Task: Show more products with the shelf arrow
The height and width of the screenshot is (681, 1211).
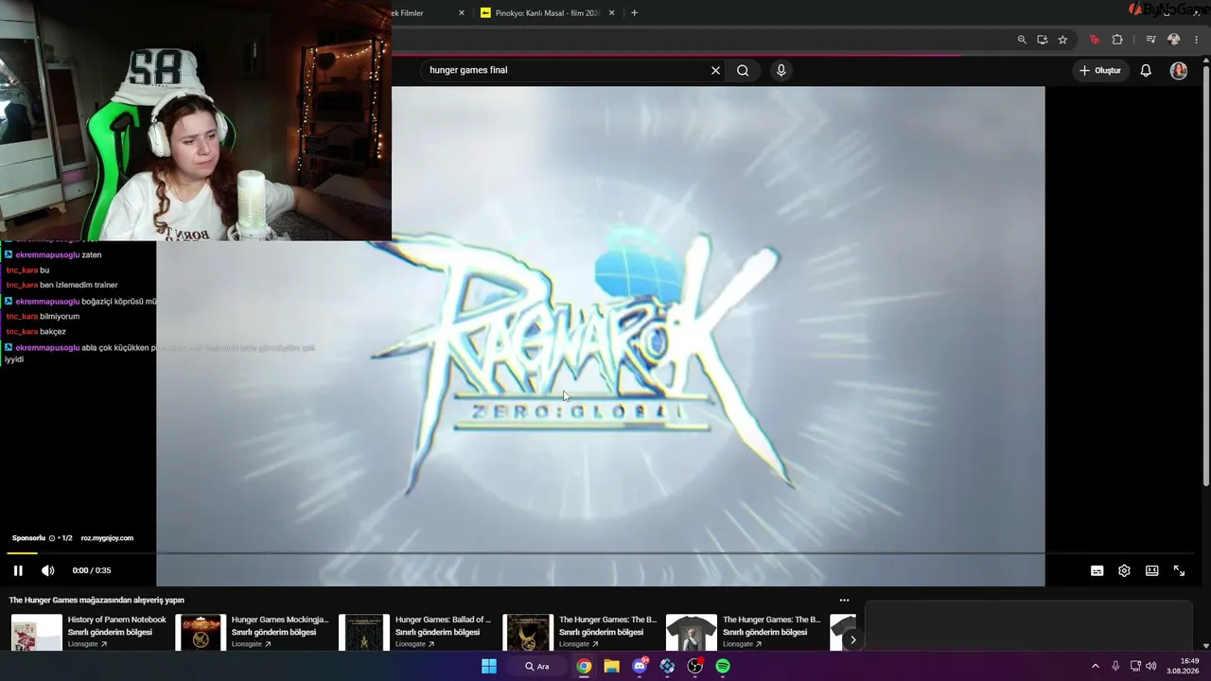Action: pyautogui.click(x=852, y=639)
